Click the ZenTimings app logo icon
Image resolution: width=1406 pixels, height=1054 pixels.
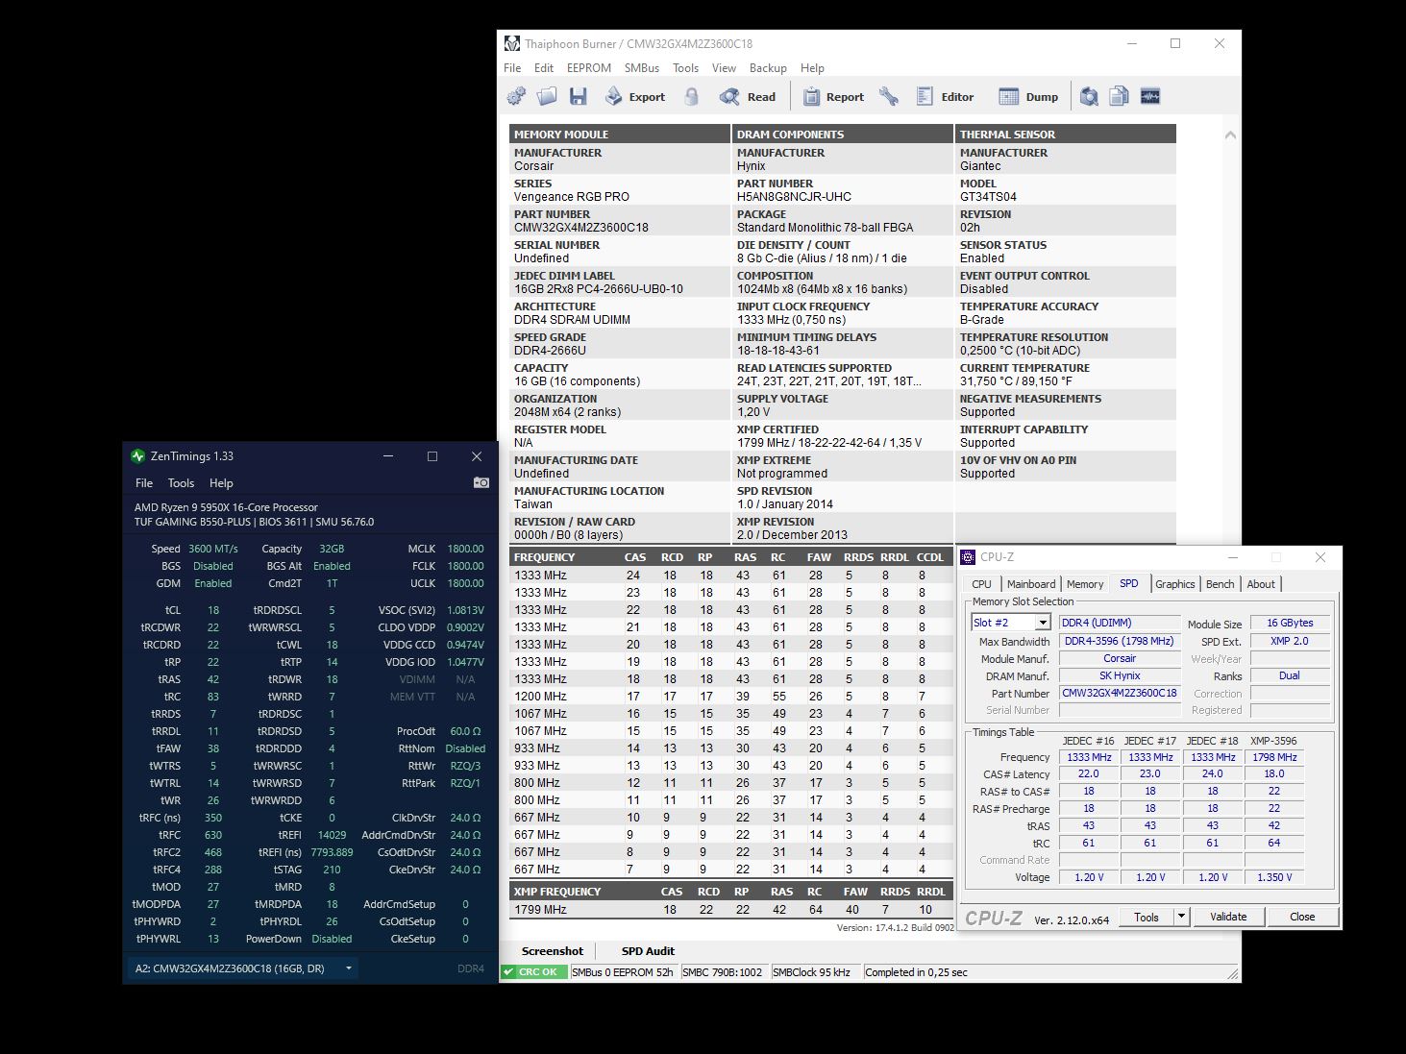(x=138, y=456)
